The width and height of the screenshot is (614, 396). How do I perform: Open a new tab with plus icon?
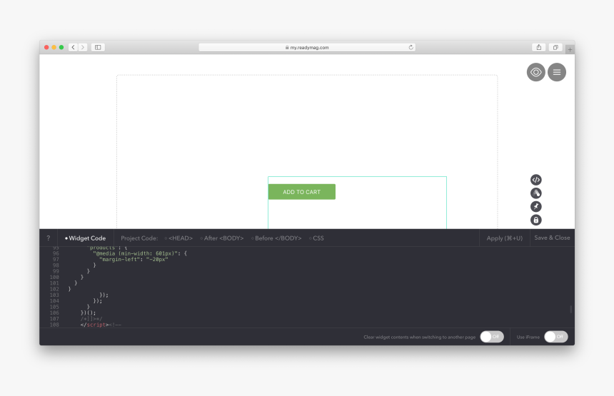(570, 50)
